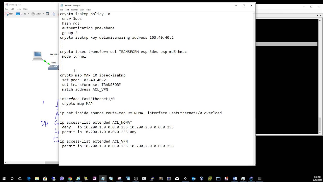Open Mail app from taskbar

[x=177, y=179]
